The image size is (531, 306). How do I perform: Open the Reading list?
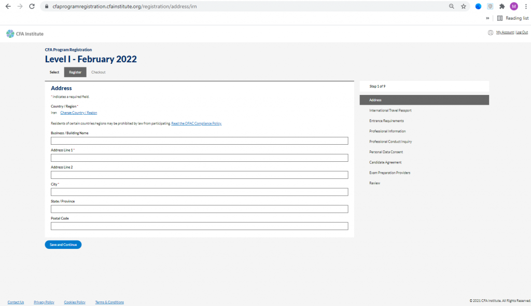click(513, 18)
